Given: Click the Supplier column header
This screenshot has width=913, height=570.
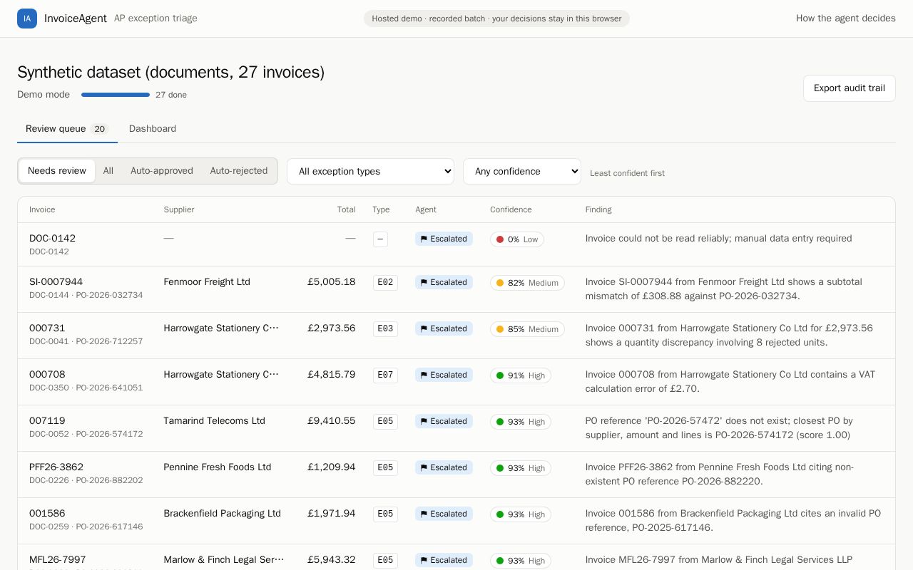Looking at the screenshot, I should [179, 209].
